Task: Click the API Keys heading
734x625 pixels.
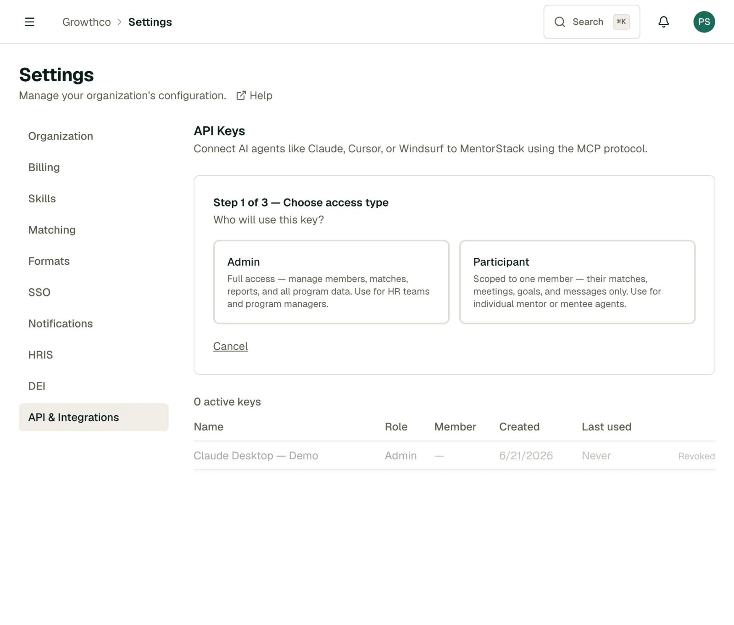Action: [x=219, y=131]
